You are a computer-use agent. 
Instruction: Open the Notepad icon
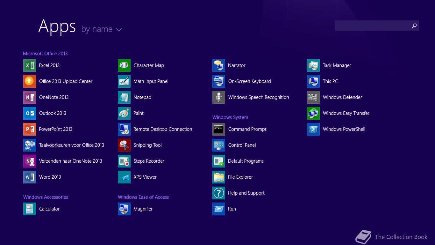124,97
